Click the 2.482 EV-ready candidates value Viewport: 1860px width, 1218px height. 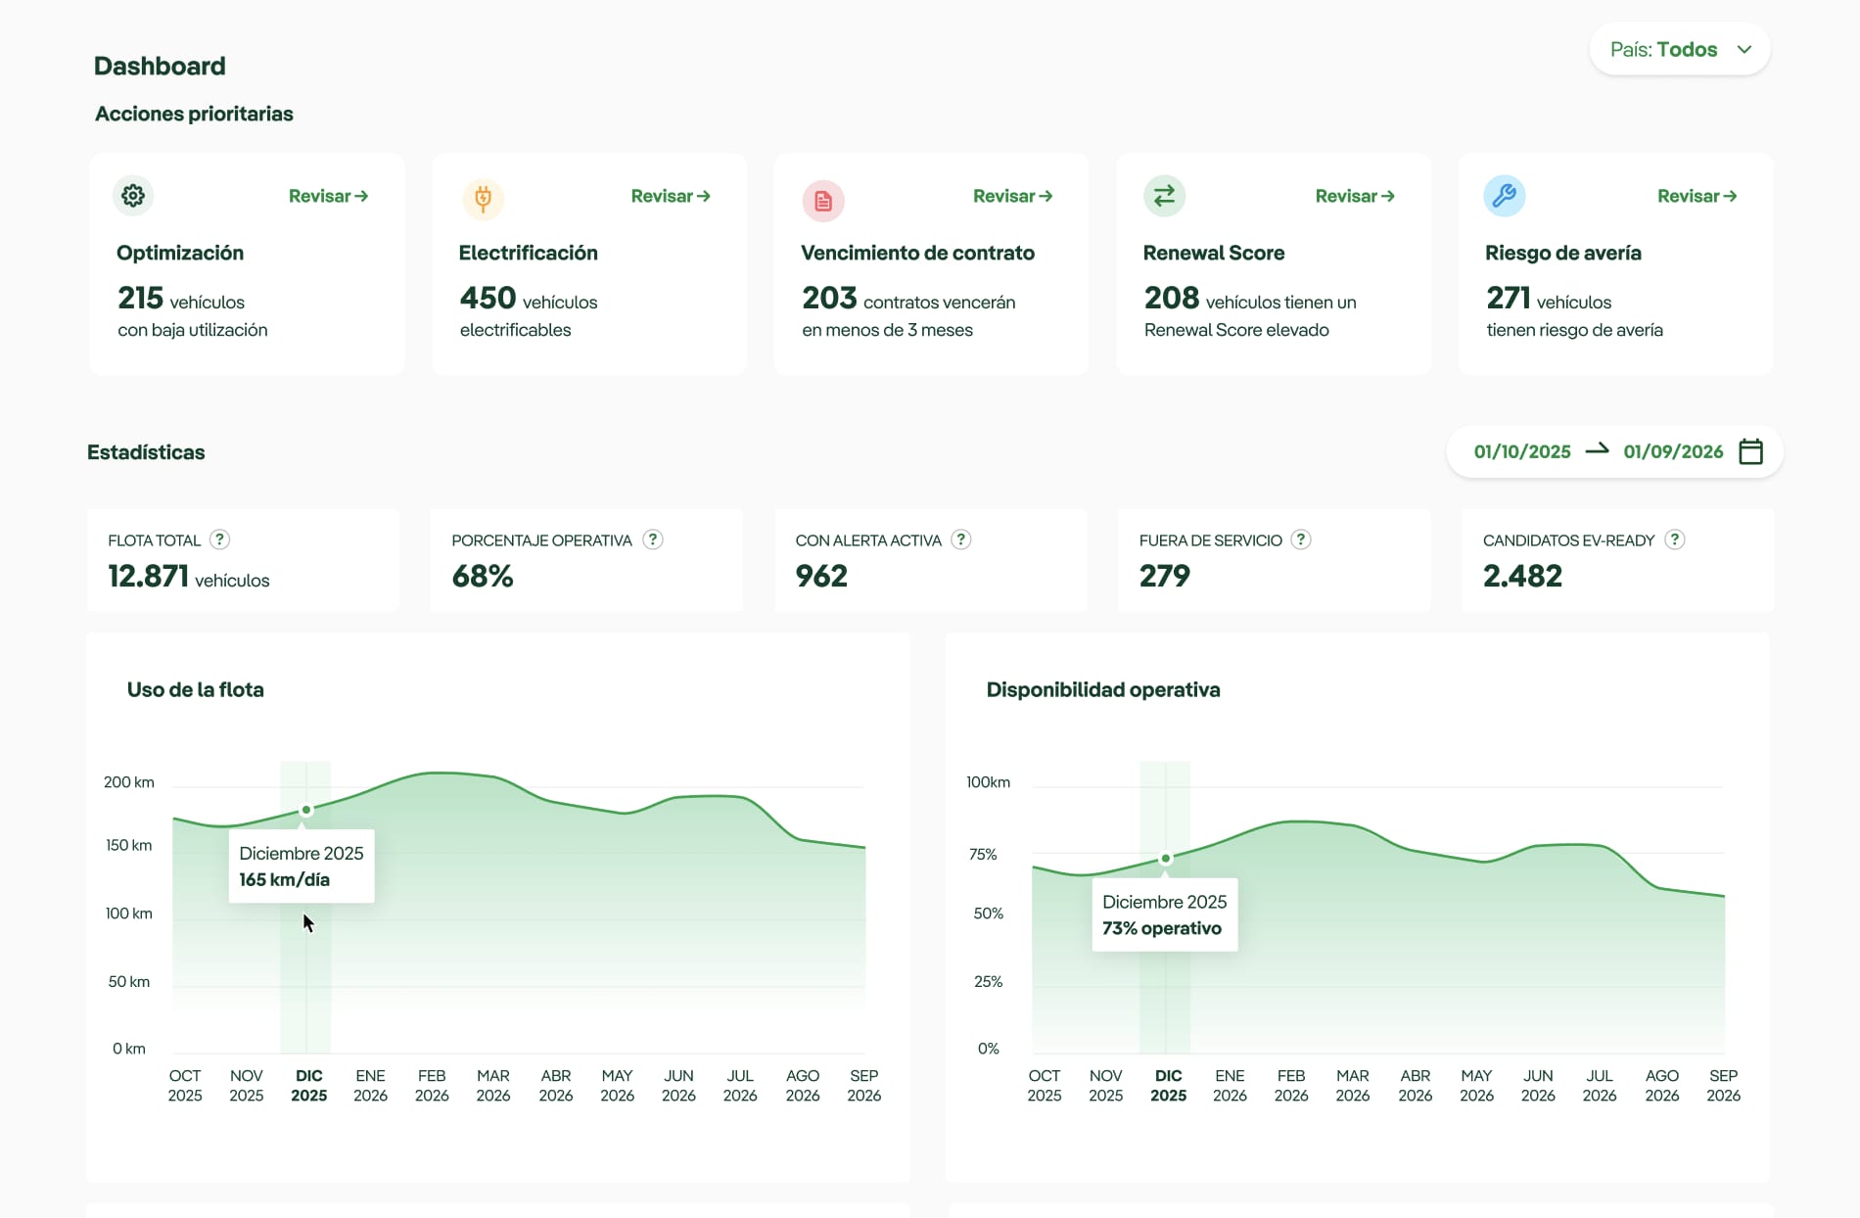tap(1522, 576)
